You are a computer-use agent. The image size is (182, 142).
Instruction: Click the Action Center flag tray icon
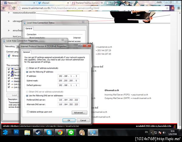coord(160,133)
